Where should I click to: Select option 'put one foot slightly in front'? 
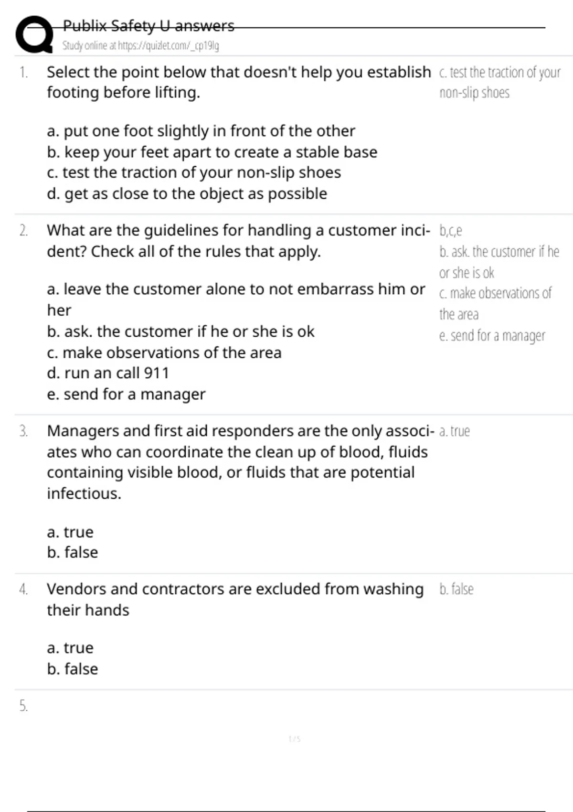coord(201,131)
